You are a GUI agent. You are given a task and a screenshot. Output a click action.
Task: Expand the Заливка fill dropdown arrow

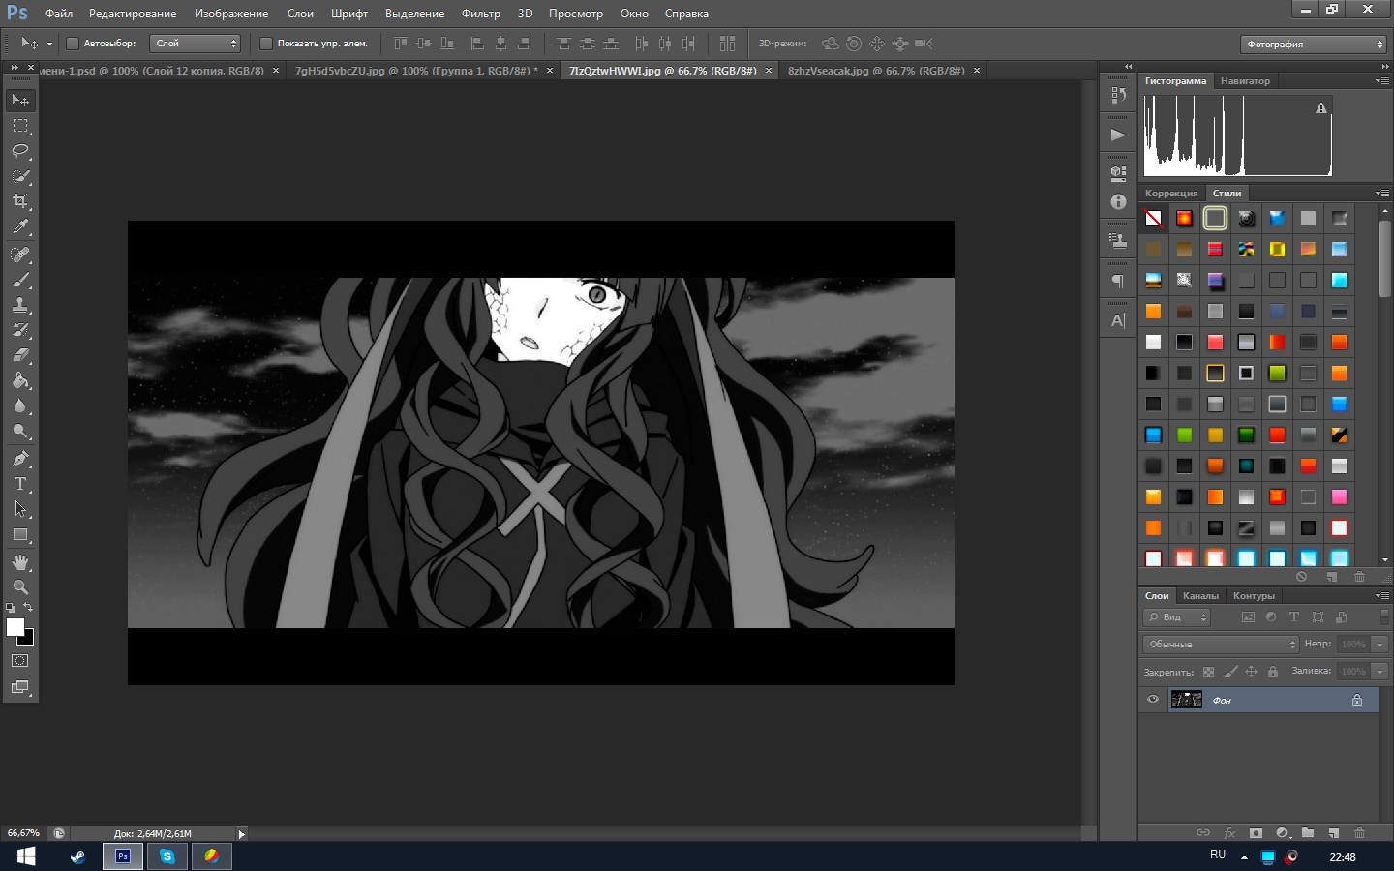coord(1380,672)
